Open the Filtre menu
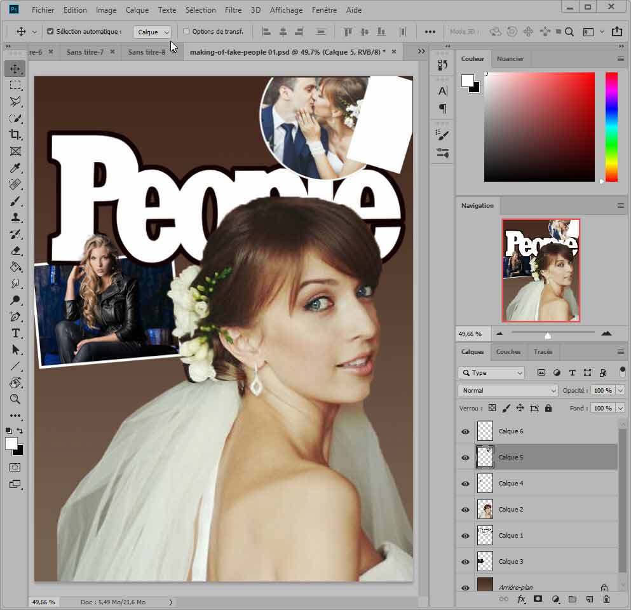Image resolution: width=631 pixels, height=610 pixels. pos(233,10)
